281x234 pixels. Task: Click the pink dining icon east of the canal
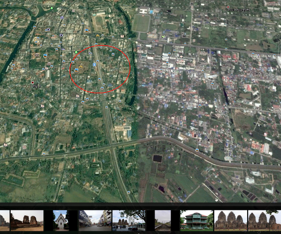tap(203, 59)
